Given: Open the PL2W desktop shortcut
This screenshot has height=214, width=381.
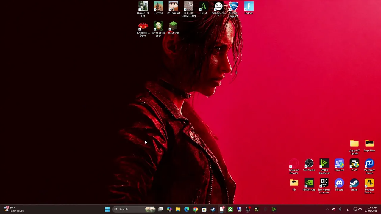Looking at the screenshot, I should [x=354, y=165].
